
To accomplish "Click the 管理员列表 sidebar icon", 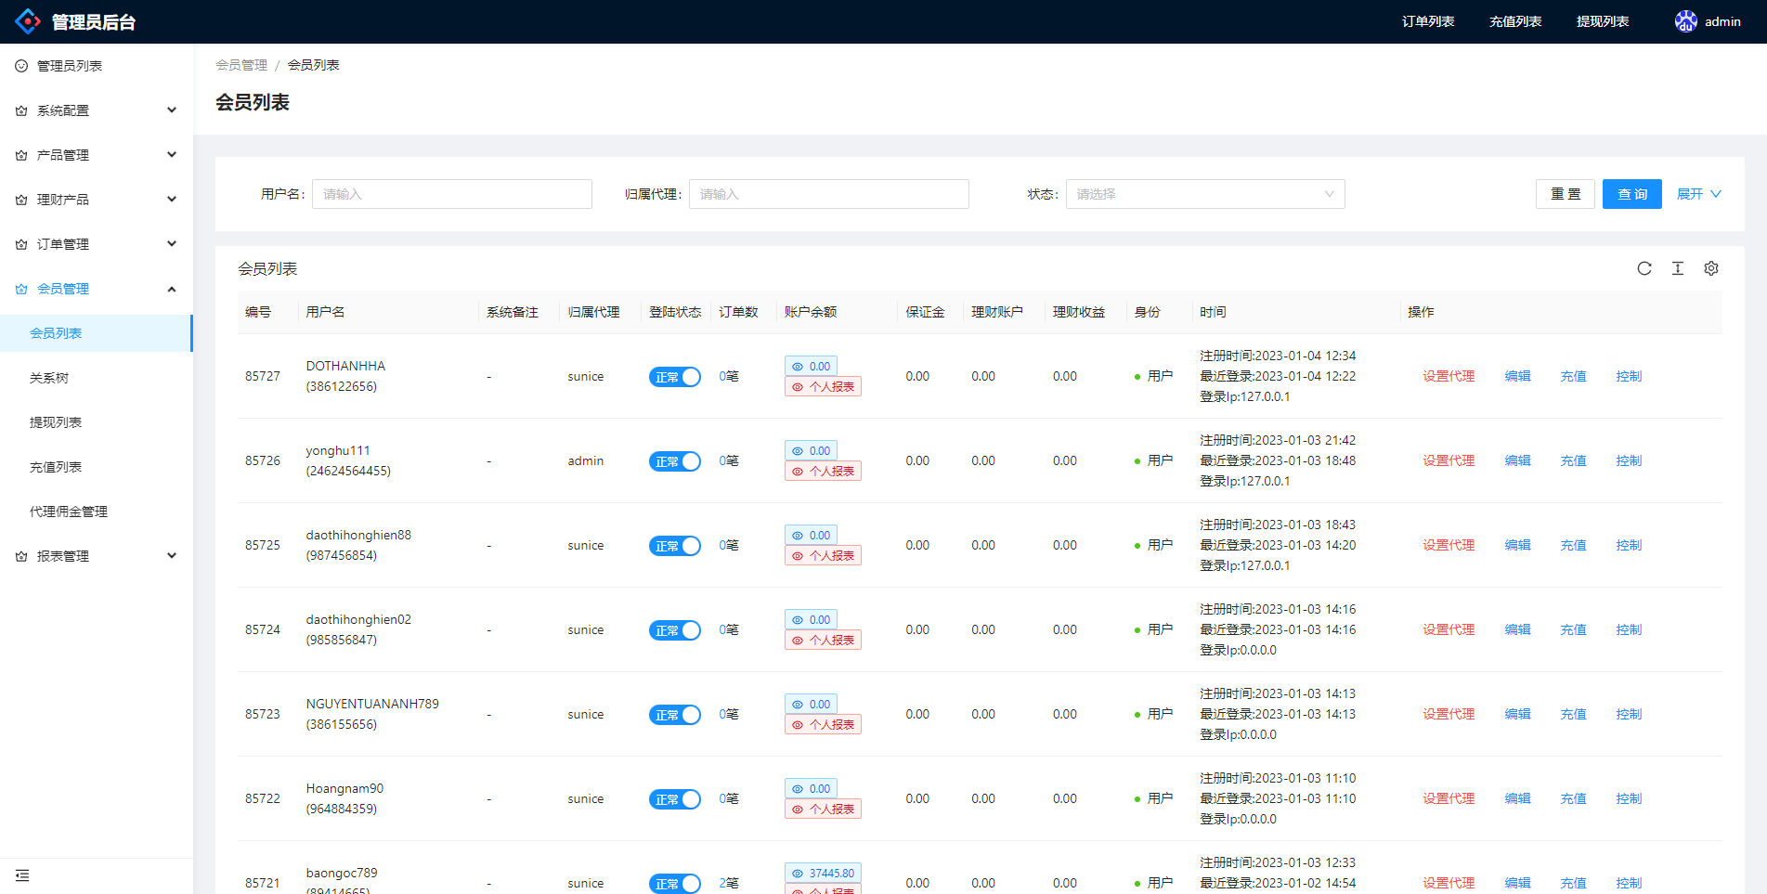I will pos(19,65).
